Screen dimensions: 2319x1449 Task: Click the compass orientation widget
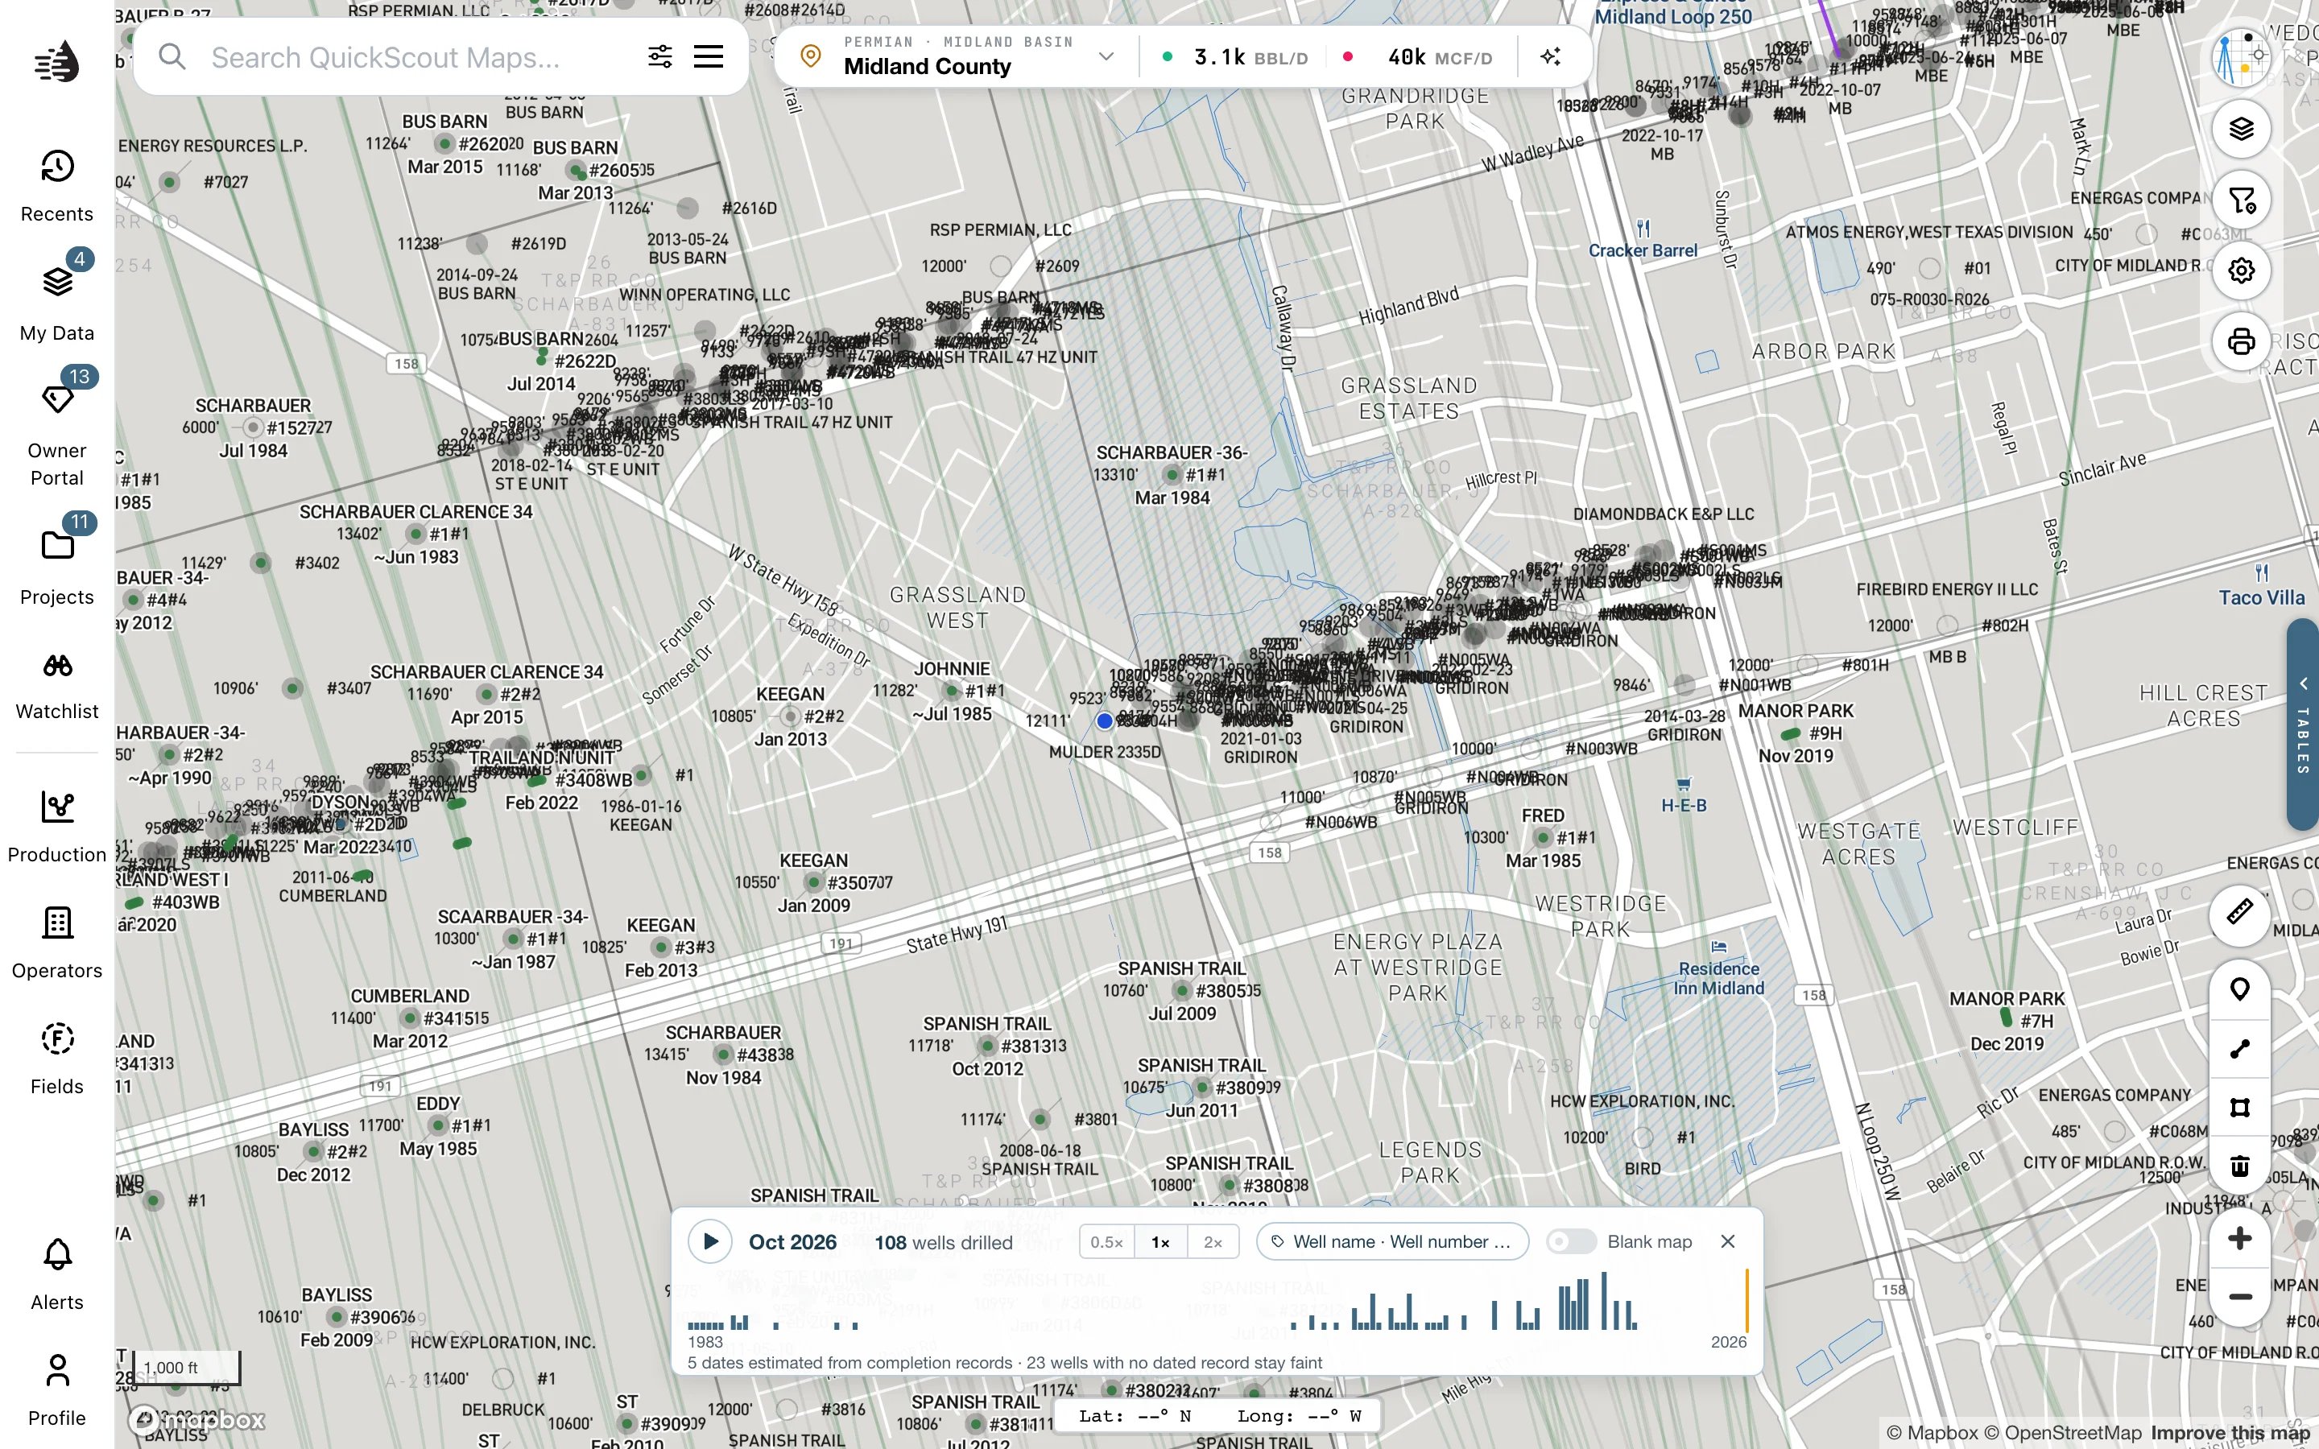[2240, 57]
